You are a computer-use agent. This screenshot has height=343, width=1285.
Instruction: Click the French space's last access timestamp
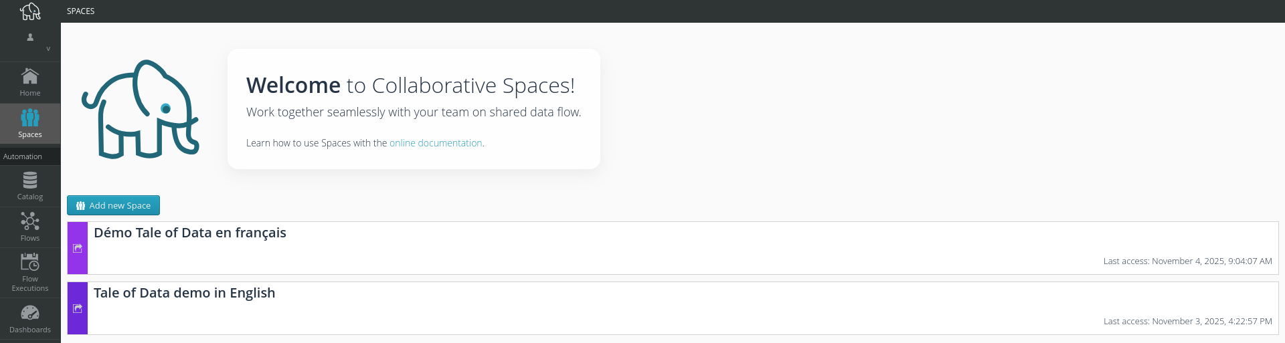[1187, 261]
